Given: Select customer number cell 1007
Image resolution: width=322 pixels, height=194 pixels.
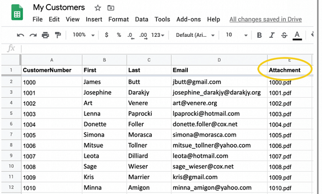Looking at the screenshot, I should tap(51, 156).
